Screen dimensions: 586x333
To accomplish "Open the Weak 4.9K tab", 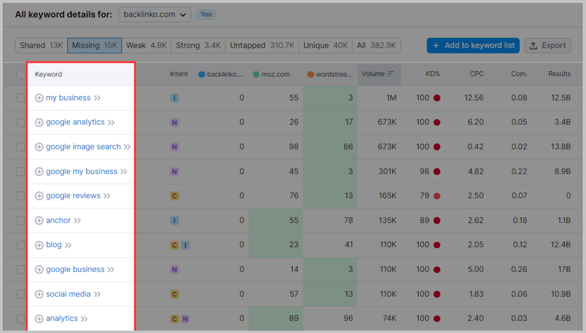I will (146, 45).
